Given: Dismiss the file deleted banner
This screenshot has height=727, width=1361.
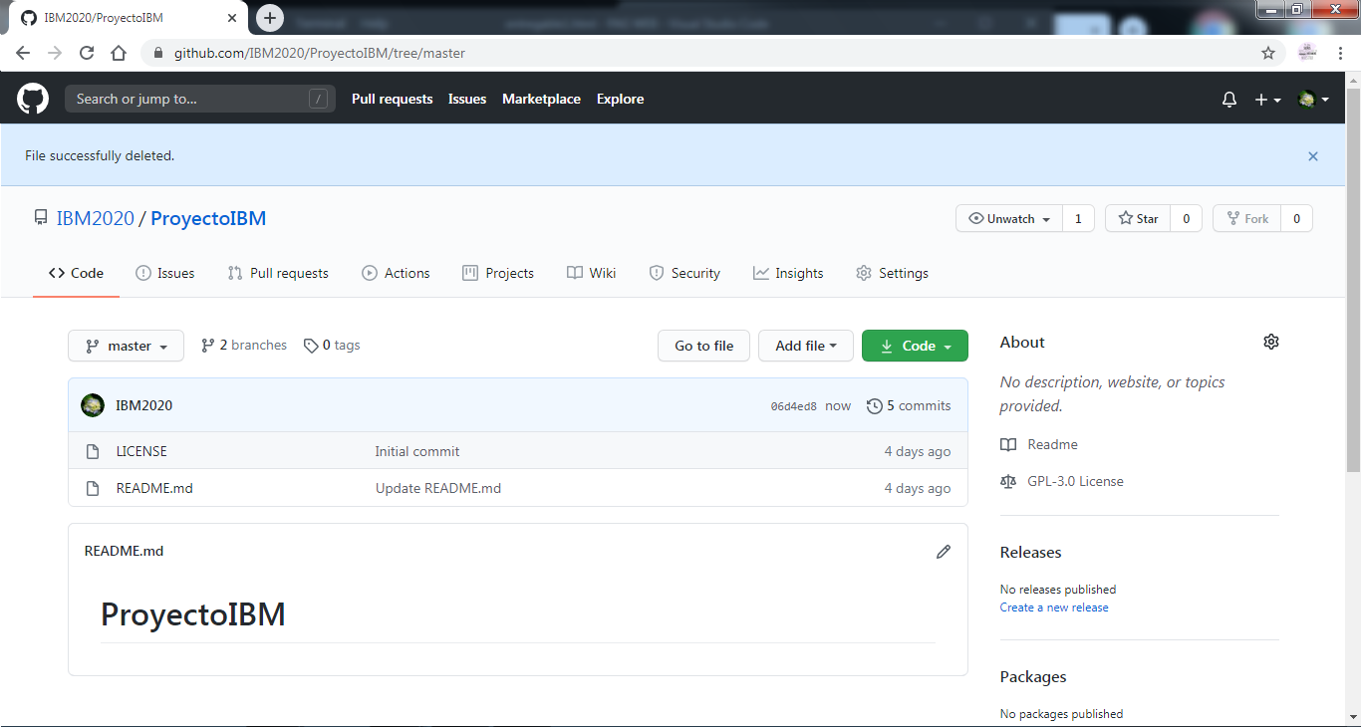Looking at the screenshot, I should (1313, 156).
